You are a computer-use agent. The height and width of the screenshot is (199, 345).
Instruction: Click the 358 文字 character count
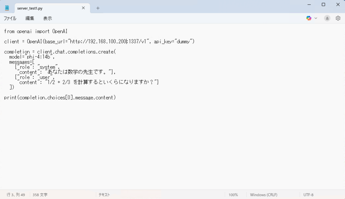click(x=40, y=195)
